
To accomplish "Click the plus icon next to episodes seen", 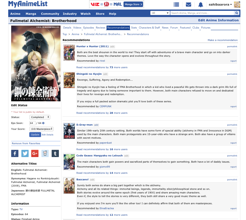I will point(43,123).
